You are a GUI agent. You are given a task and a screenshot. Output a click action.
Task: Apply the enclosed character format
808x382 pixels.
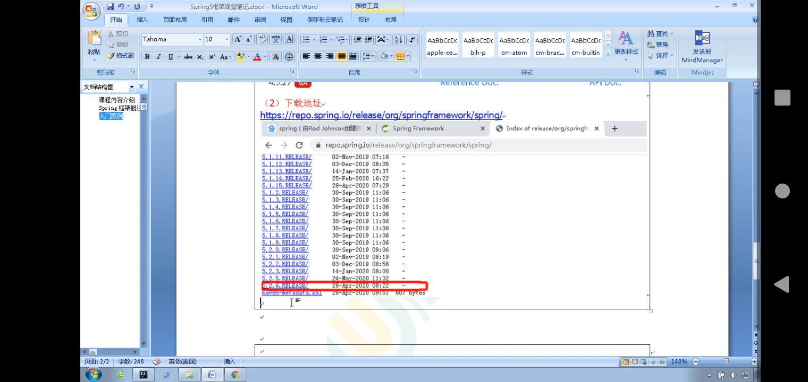(x=289, y=57)
